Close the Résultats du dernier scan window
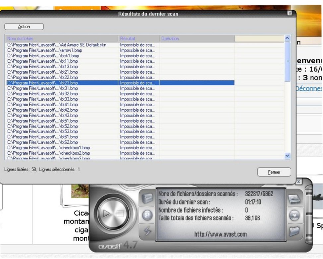 [x=290, y=13]
